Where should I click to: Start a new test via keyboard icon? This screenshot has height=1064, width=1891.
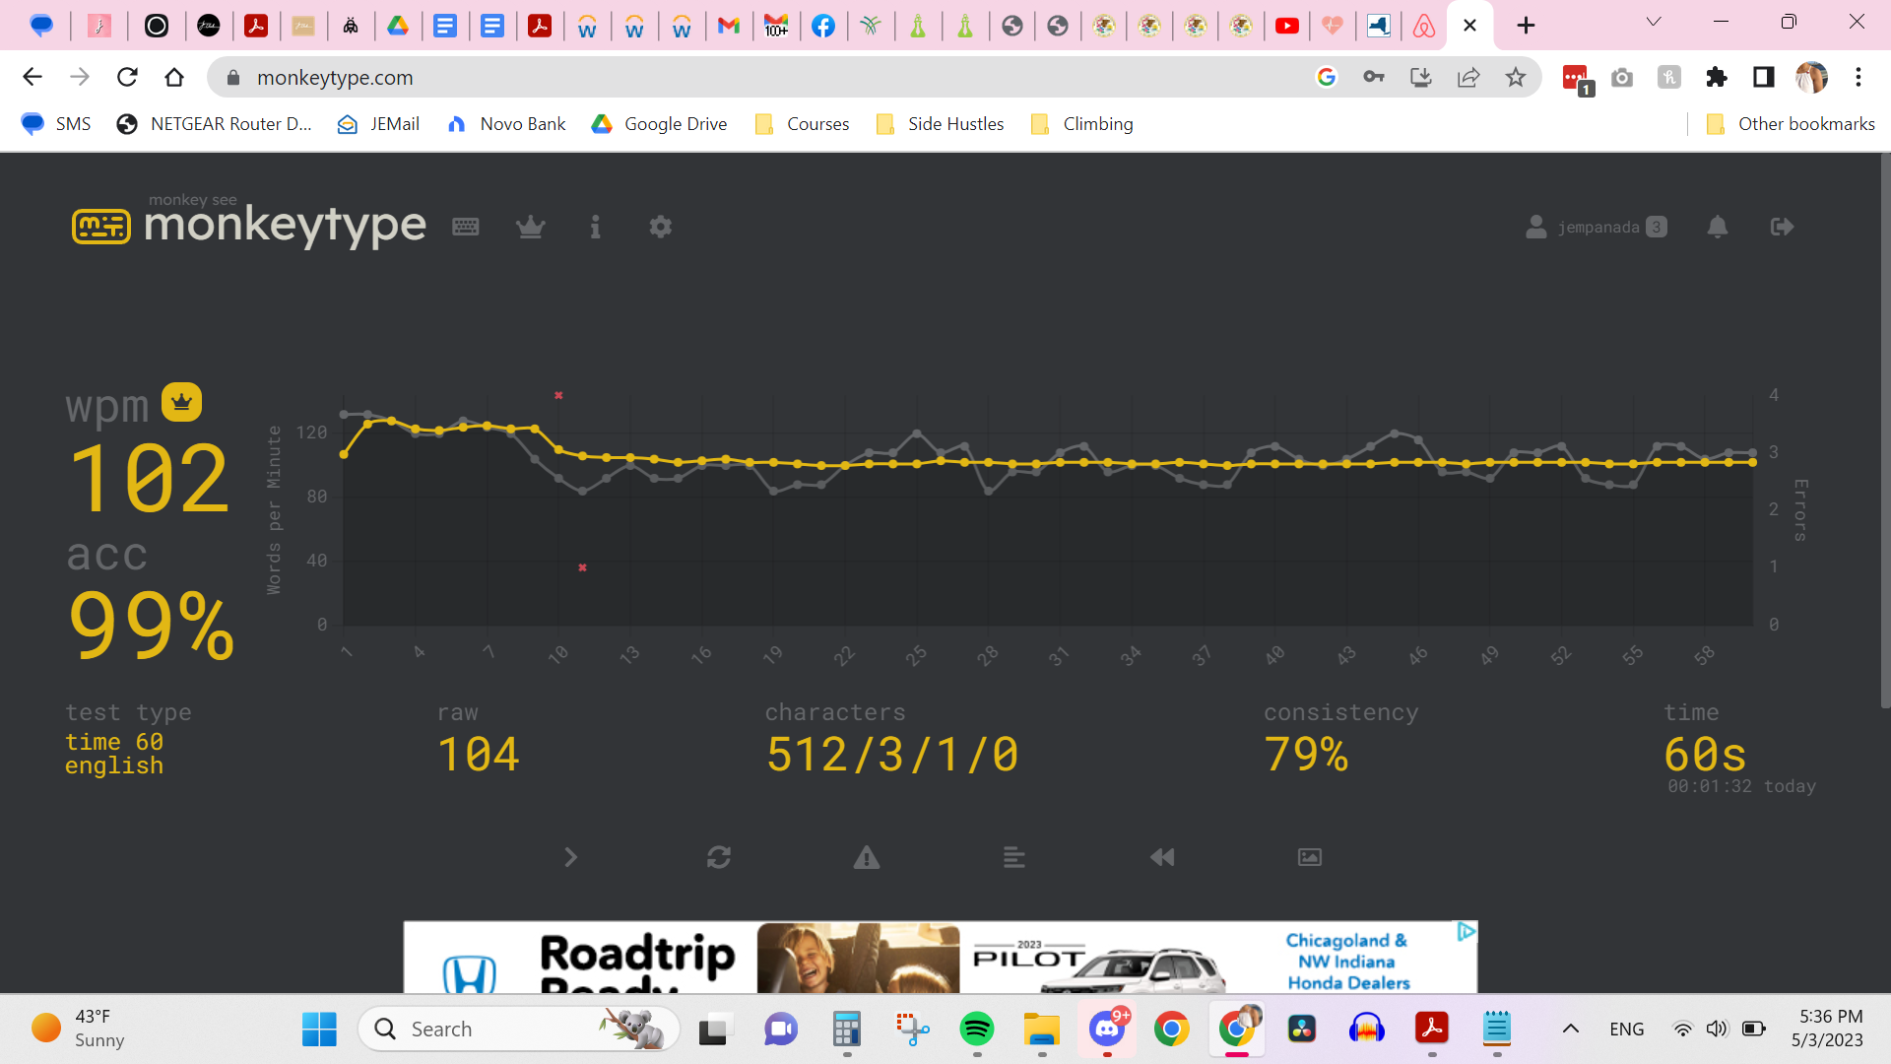click(466, 227)
